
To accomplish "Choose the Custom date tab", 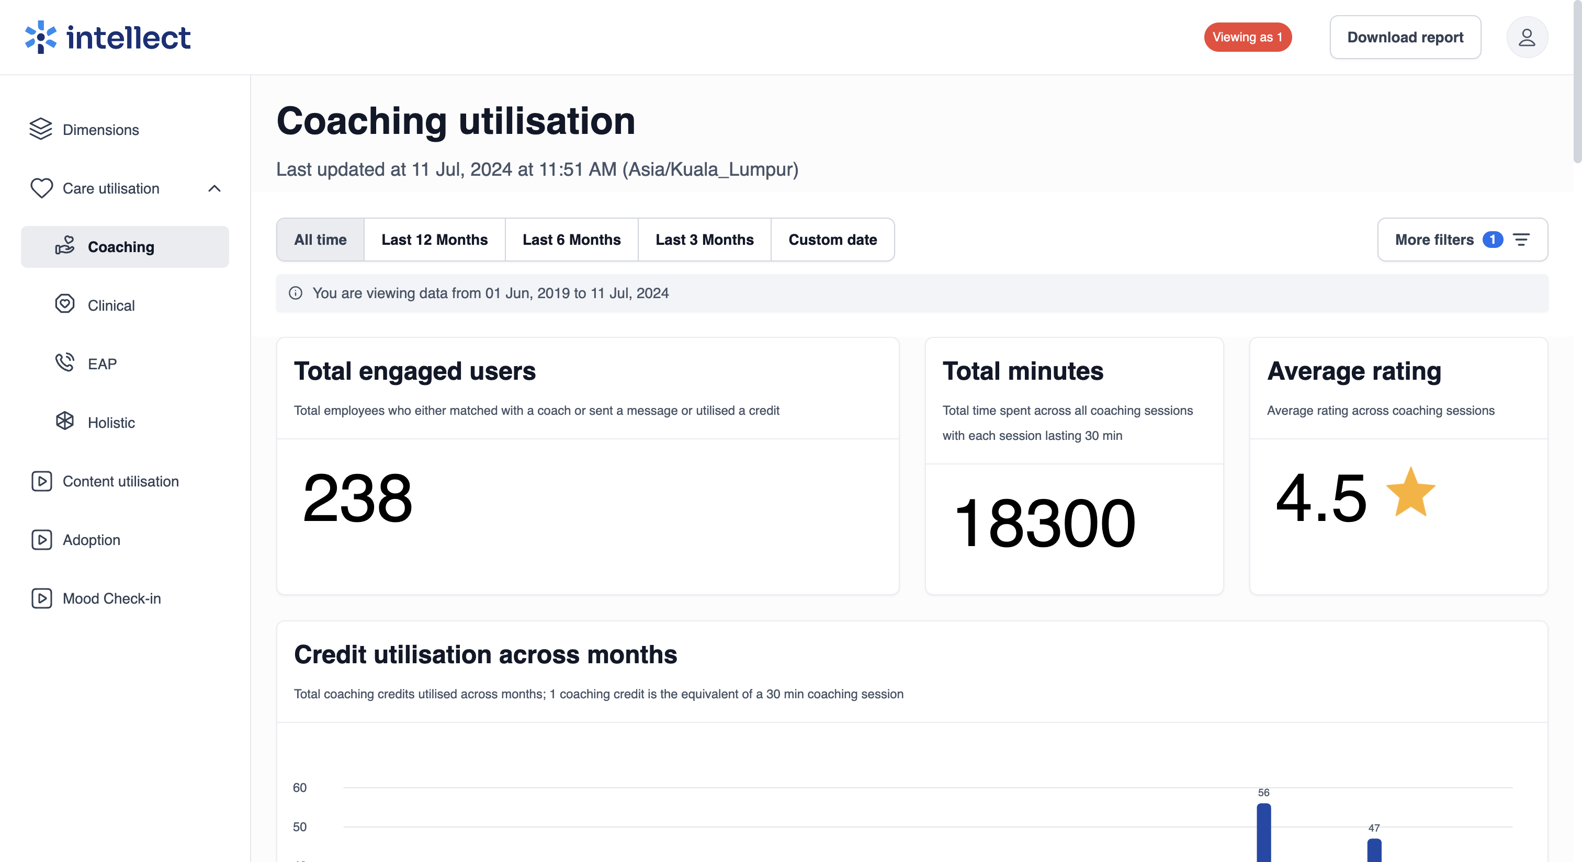I will [832, 240].
